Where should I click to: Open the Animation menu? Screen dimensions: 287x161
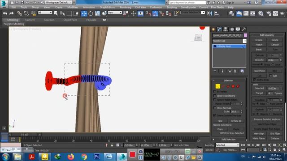click(89, 7)
